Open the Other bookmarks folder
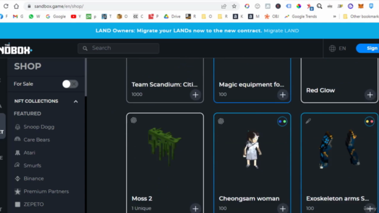 (361, 17)
